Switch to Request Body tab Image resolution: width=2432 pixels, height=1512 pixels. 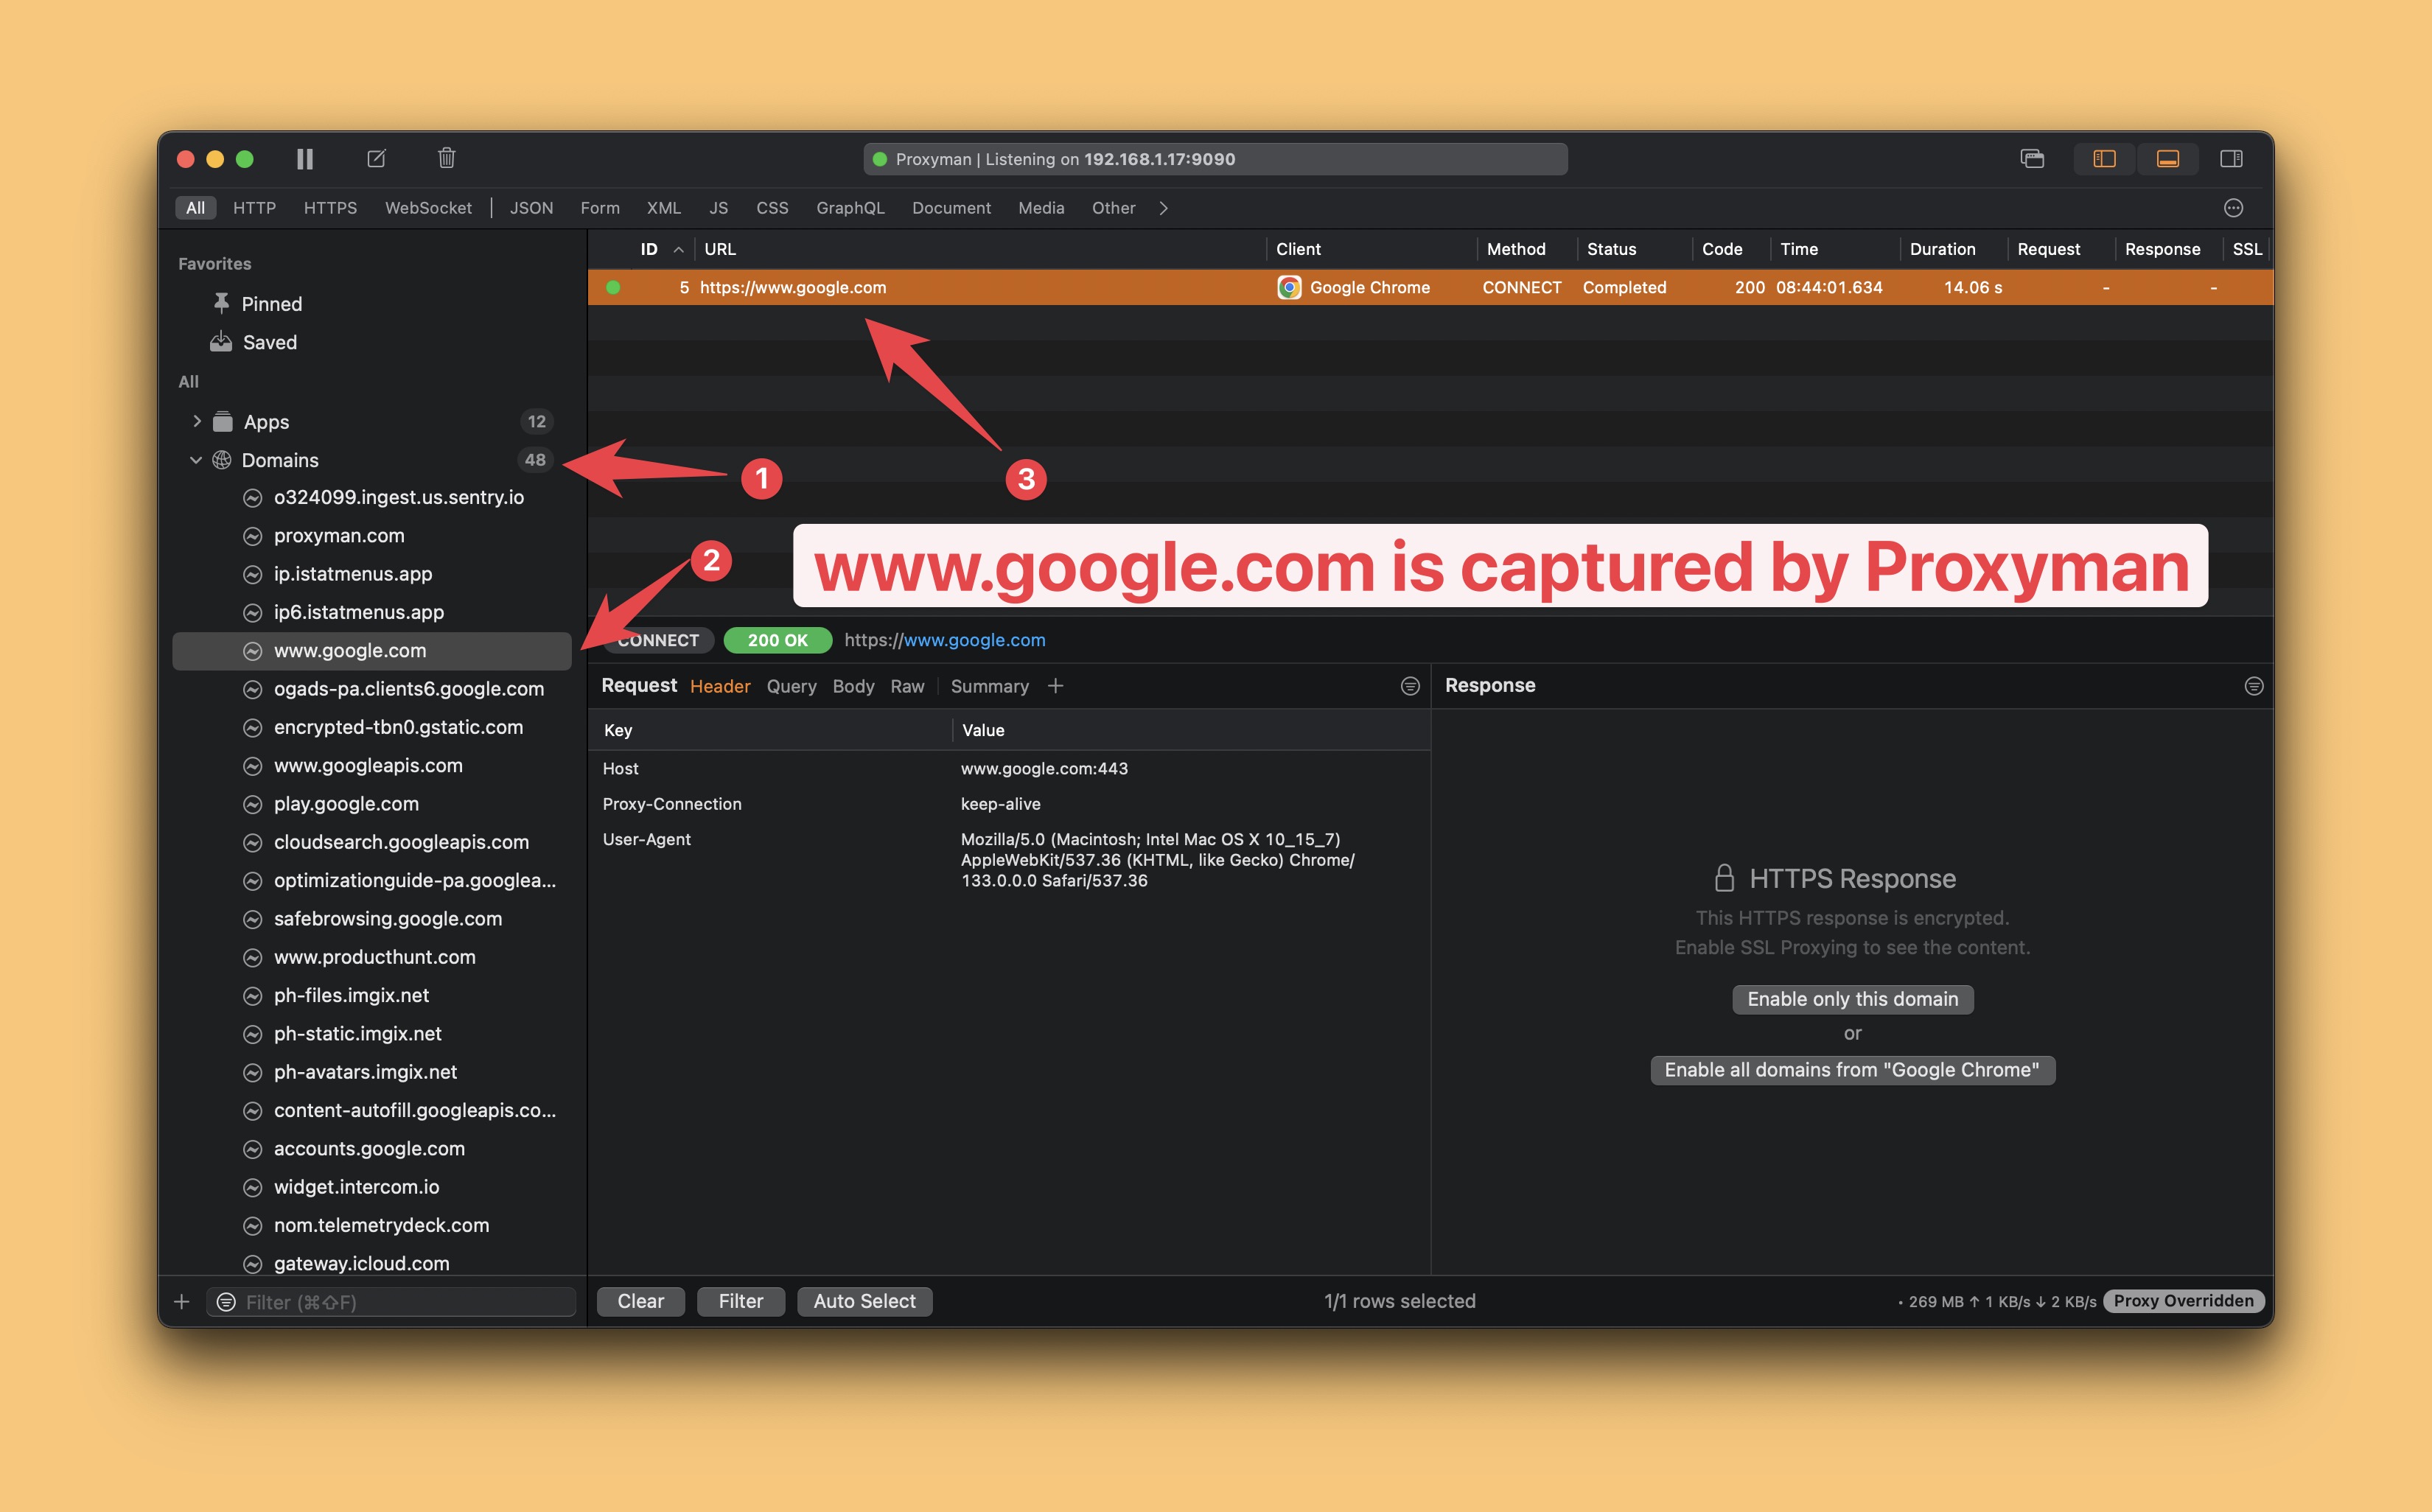point(853,686)
